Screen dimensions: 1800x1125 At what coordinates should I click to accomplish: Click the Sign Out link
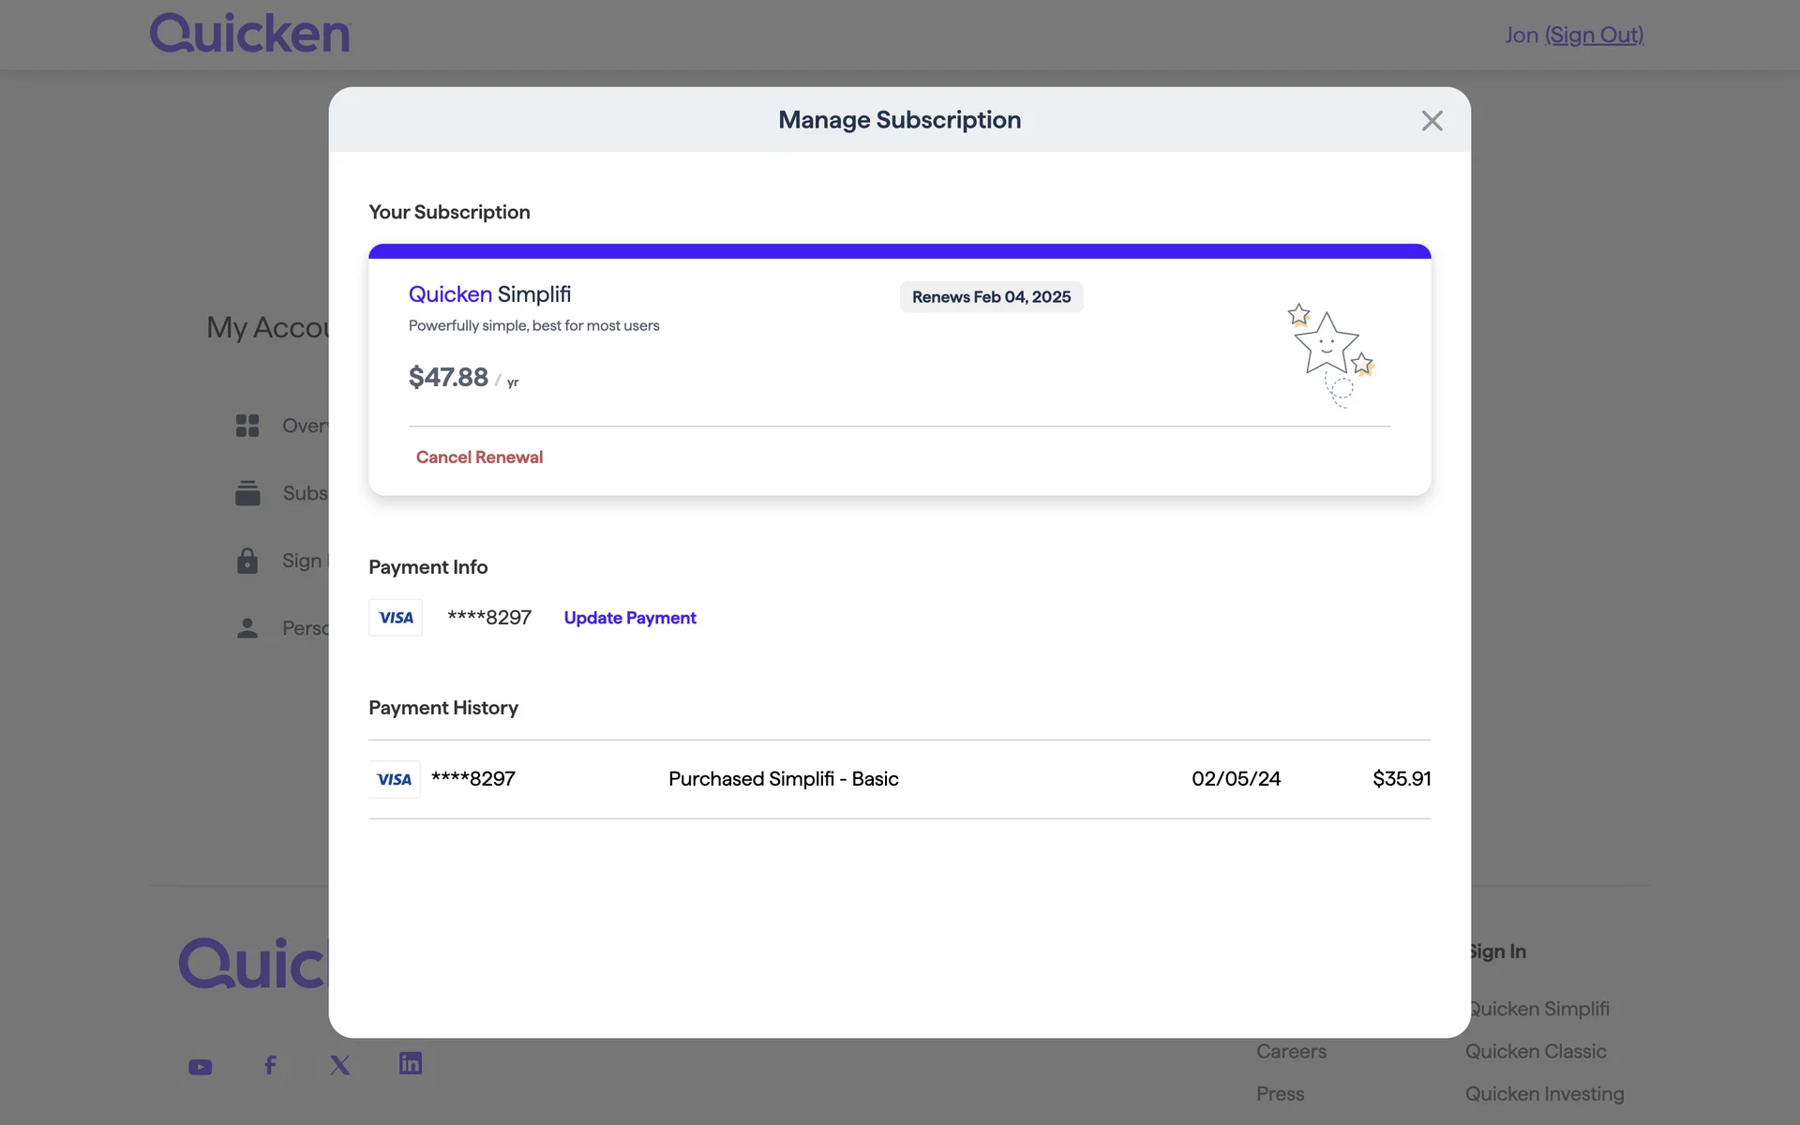pyautogui.click(x=1594, y=35)
